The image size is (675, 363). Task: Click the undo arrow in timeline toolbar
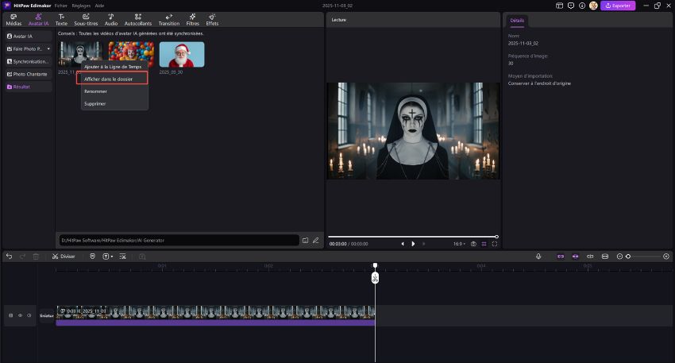pos(9,257)
